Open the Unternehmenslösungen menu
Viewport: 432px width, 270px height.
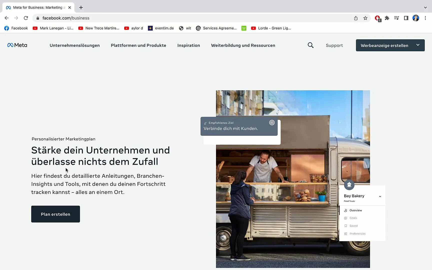click(x=75, y=45)
